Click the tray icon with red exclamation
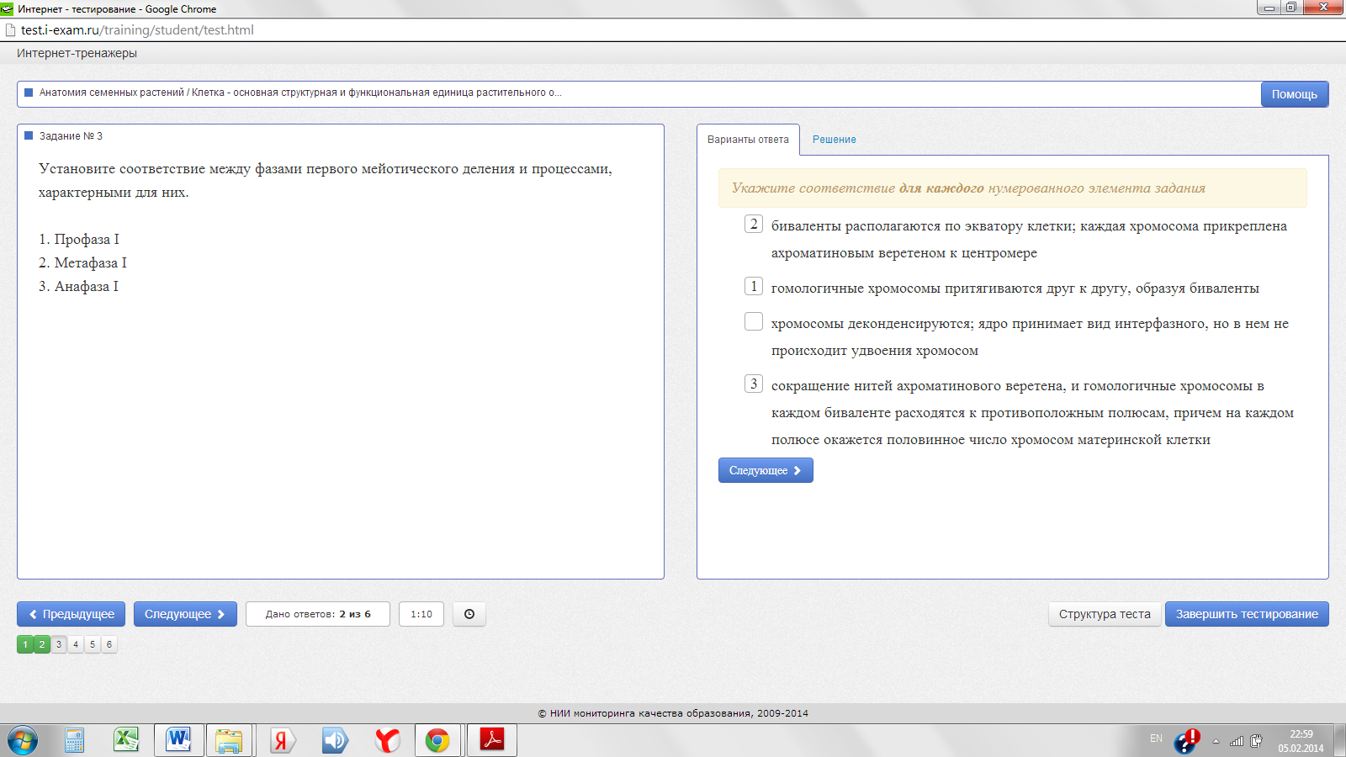 point(1187,740)
